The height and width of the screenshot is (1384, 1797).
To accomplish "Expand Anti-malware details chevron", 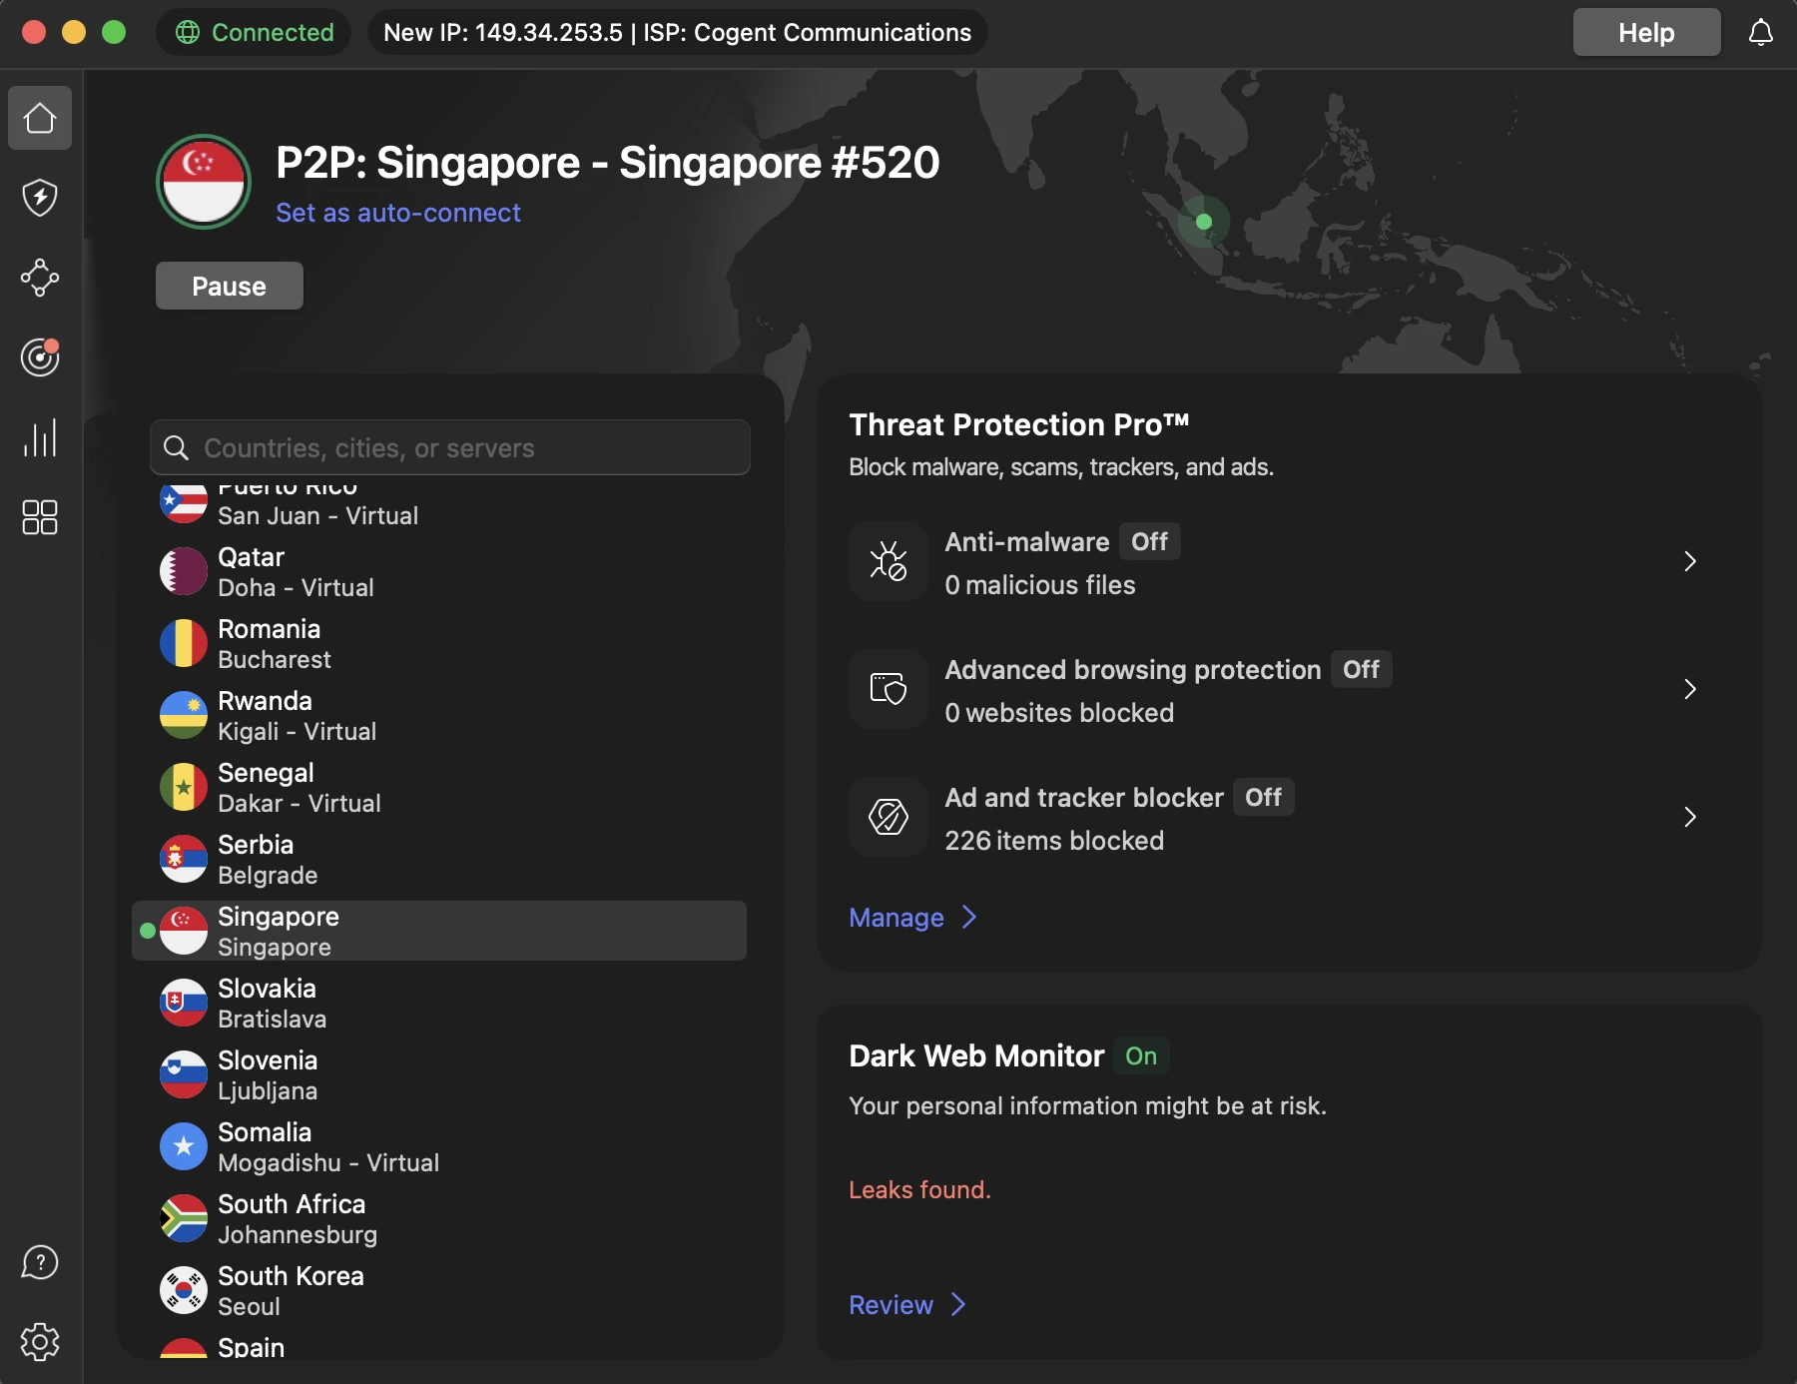I will 1689,561.
